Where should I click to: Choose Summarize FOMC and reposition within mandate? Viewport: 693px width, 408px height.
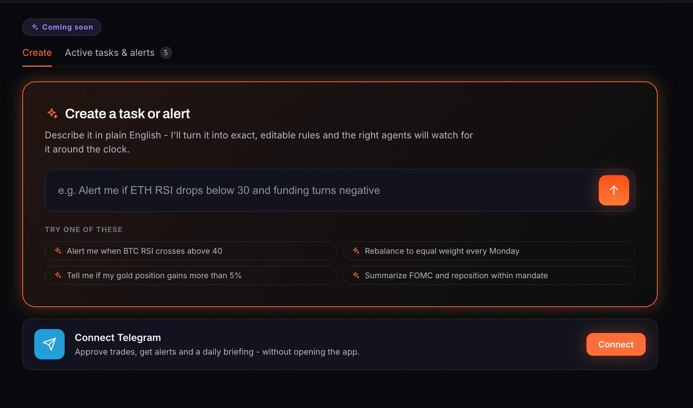pos(489,275)
